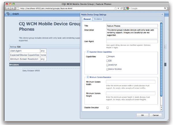Click the User-Agent row in settings table

click(x=28, y=51)
